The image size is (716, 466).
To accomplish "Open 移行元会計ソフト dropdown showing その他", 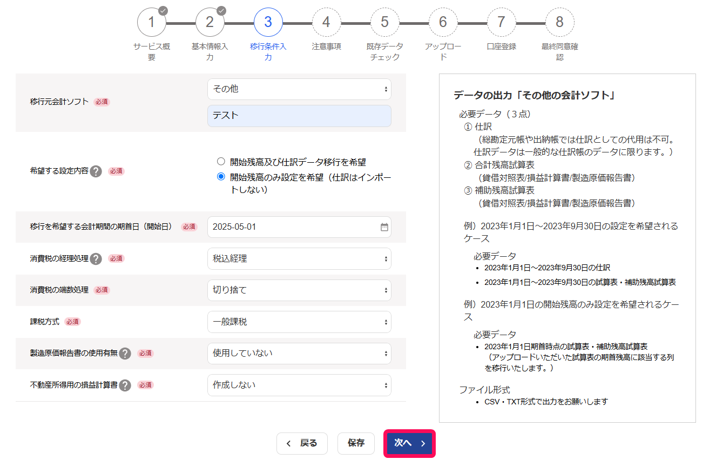I will [x=299, y=89].
